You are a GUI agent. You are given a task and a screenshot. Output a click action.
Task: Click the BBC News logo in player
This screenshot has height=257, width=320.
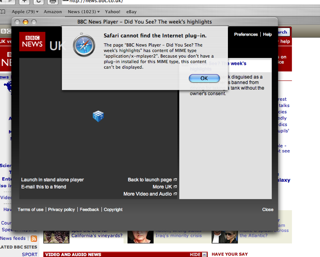pyautogui.click(x=32, y=42)
